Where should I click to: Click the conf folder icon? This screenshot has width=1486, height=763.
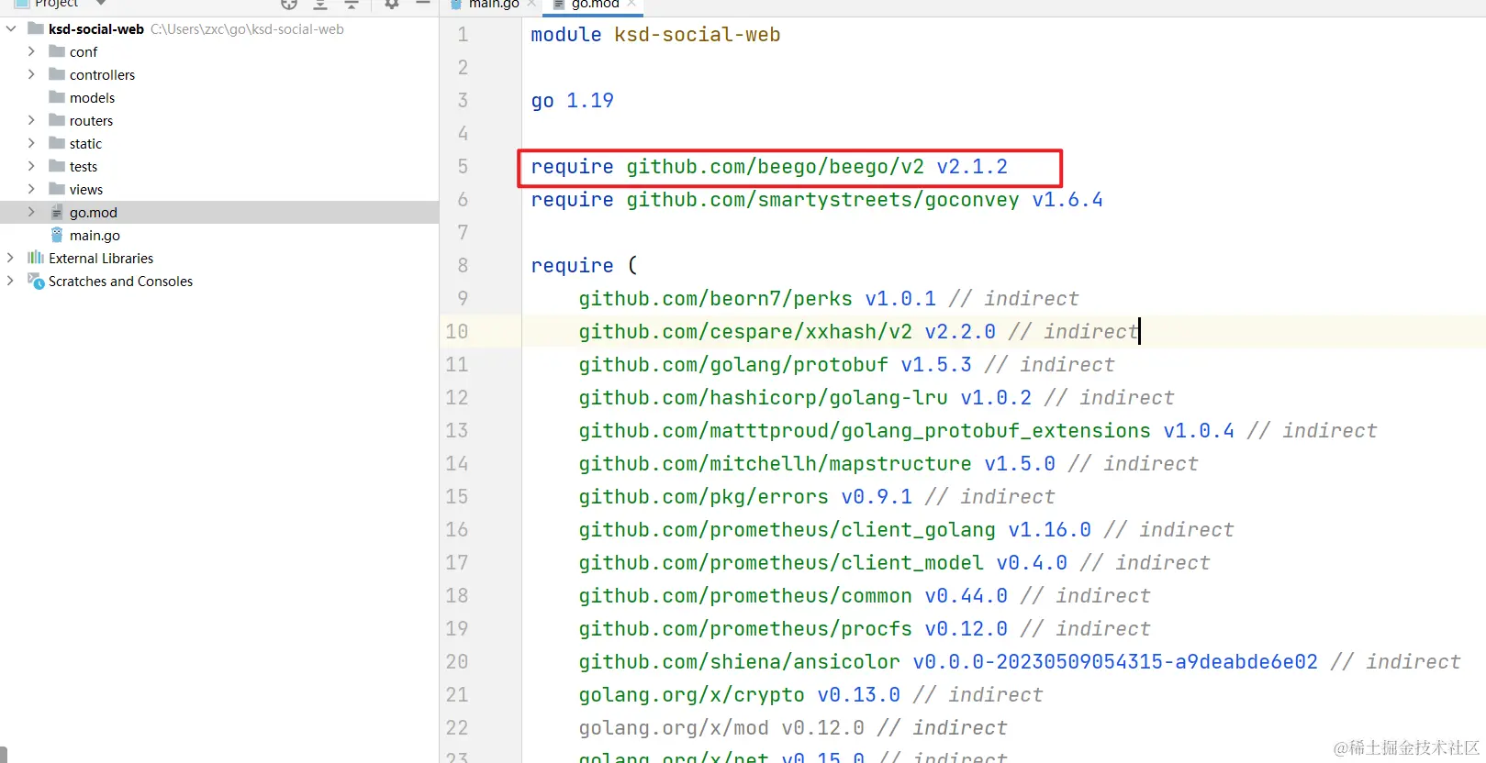[57, 51]
